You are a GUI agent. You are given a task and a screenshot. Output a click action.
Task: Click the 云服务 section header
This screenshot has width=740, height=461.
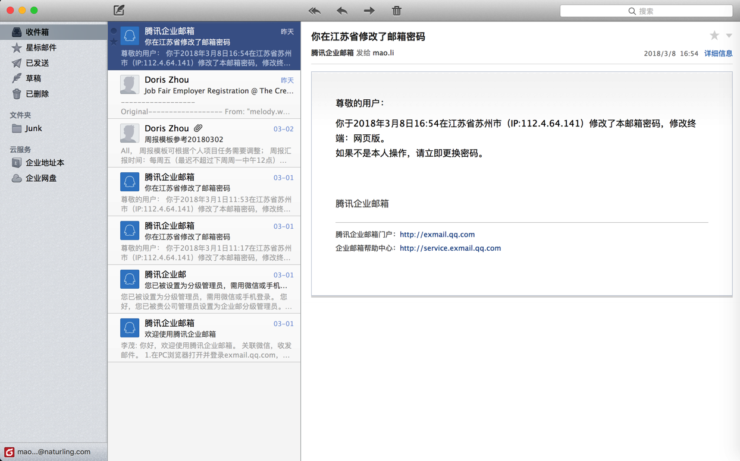[20, 150]
